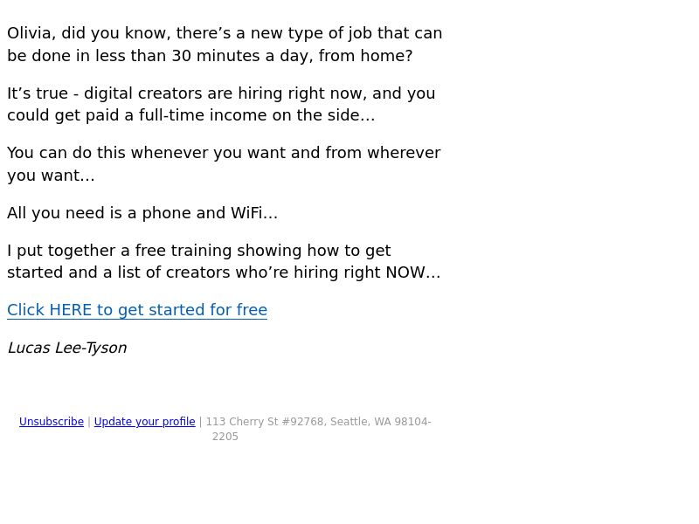Screen dimensions: 699x524
Task: Open the 'Update your profile' link
Action: pyautogui.click(x=144, y=422)
